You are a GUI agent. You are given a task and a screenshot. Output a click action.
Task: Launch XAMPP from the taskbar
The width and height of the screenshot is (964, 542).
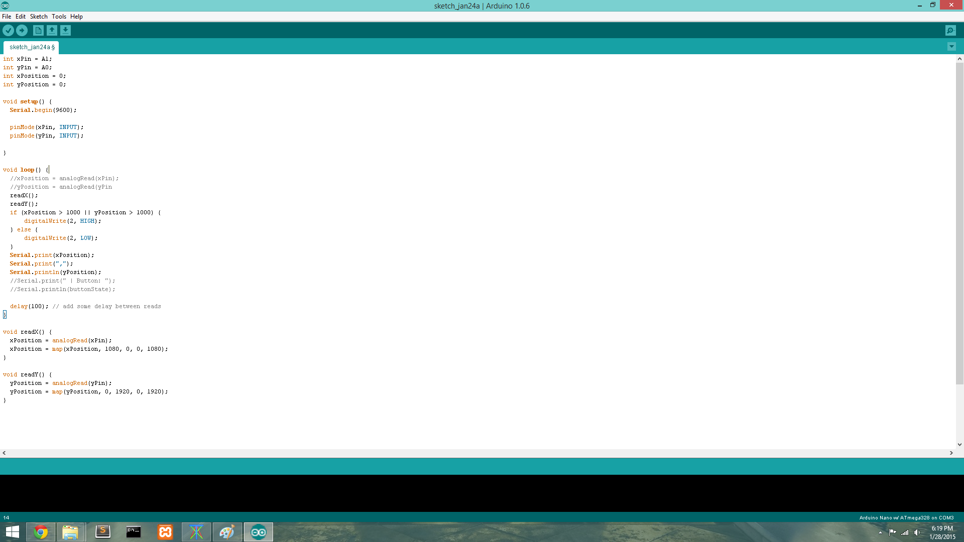coord(165,532)
